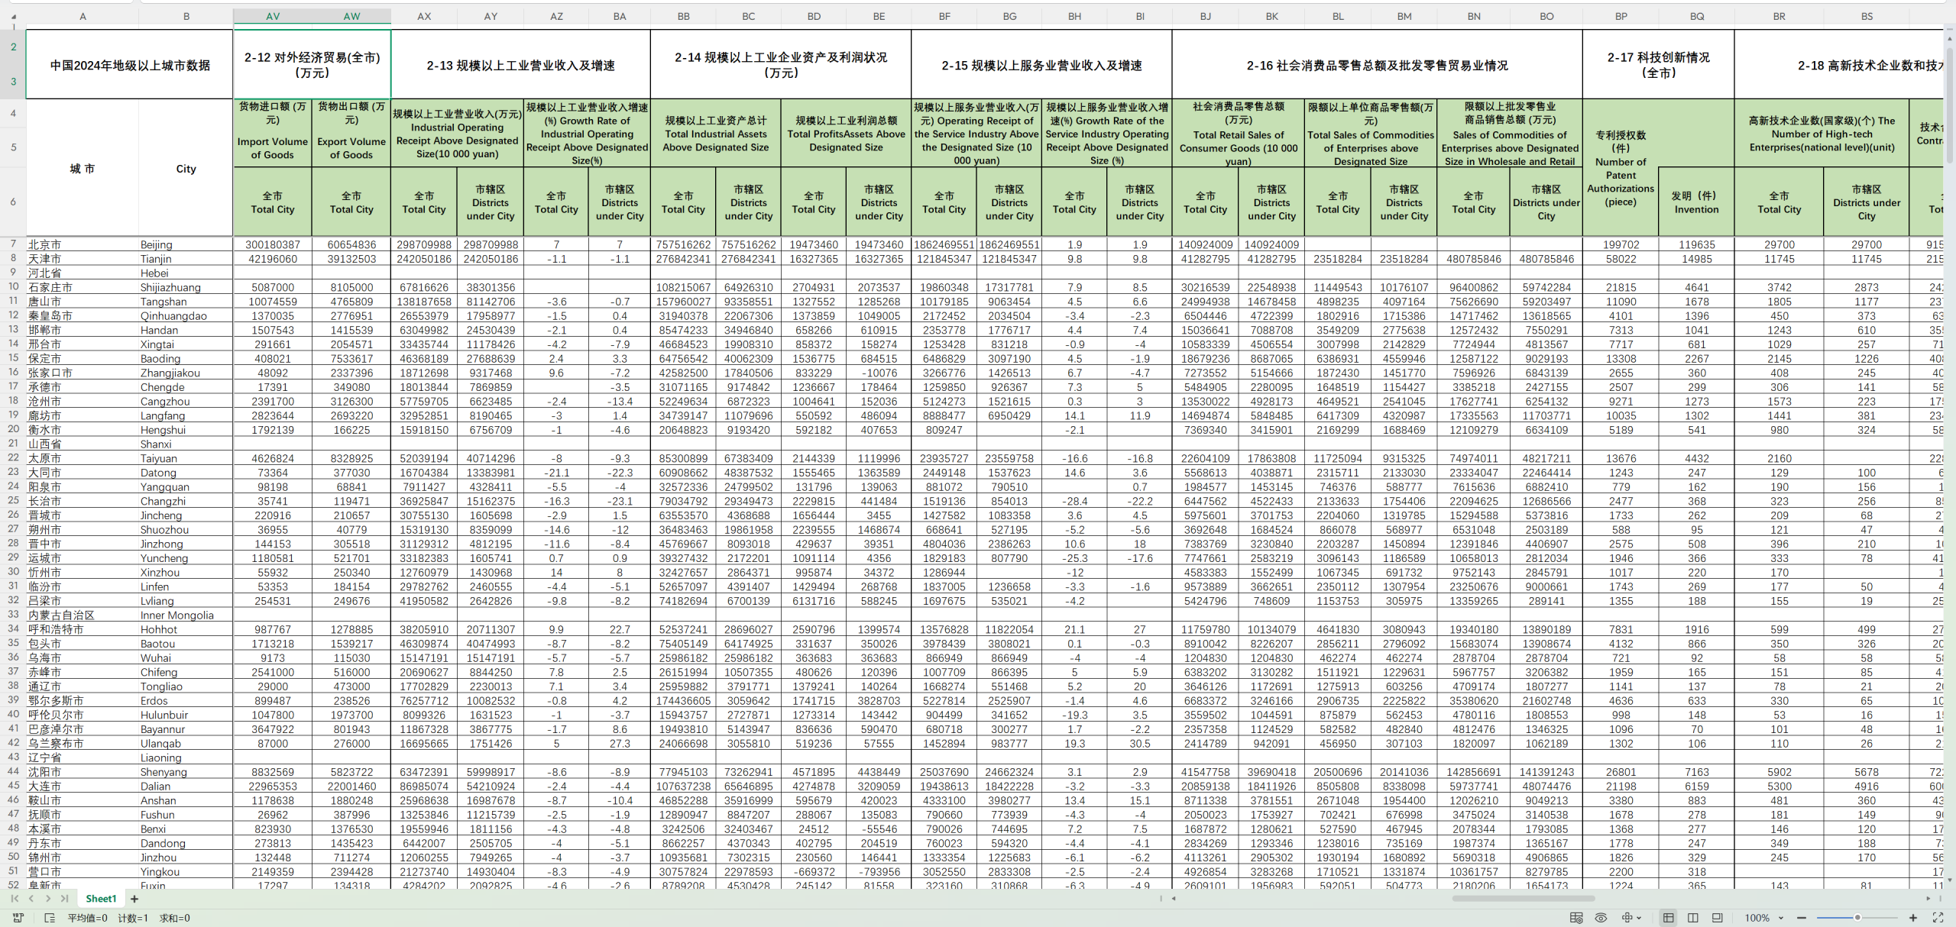This screenshot has width=1956, height=927.
Task: Click the zoom slider handle
Action: click(1857, 918)
